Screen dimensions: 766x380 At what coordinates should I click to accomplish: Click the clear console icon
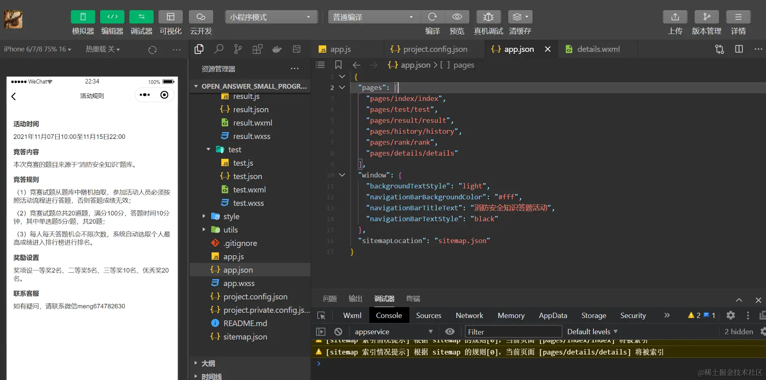point(338,332)
